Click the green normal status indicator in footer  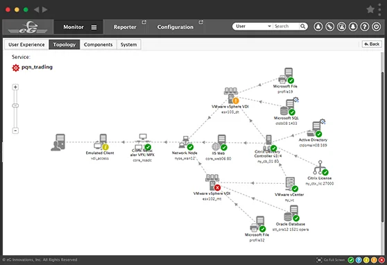(x=351, y=260)
